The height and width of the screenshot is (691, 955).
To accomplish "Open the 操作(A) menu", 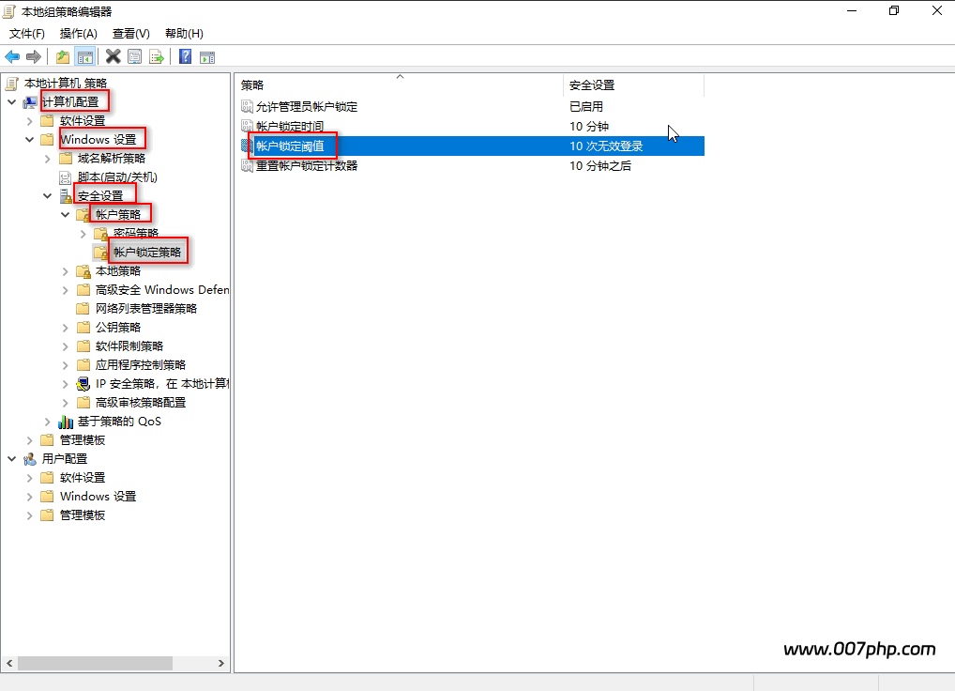I will (79, 33).
